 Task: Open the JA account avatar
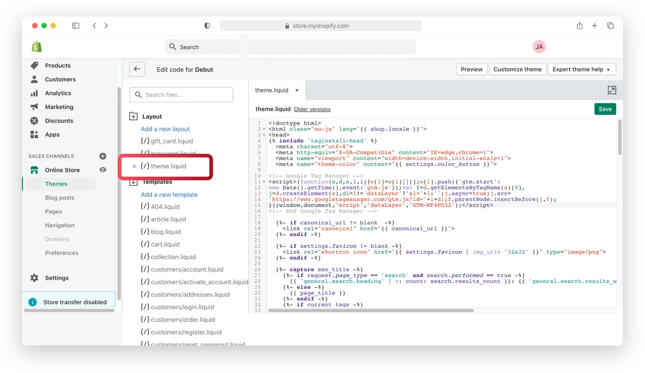(539, 47)
